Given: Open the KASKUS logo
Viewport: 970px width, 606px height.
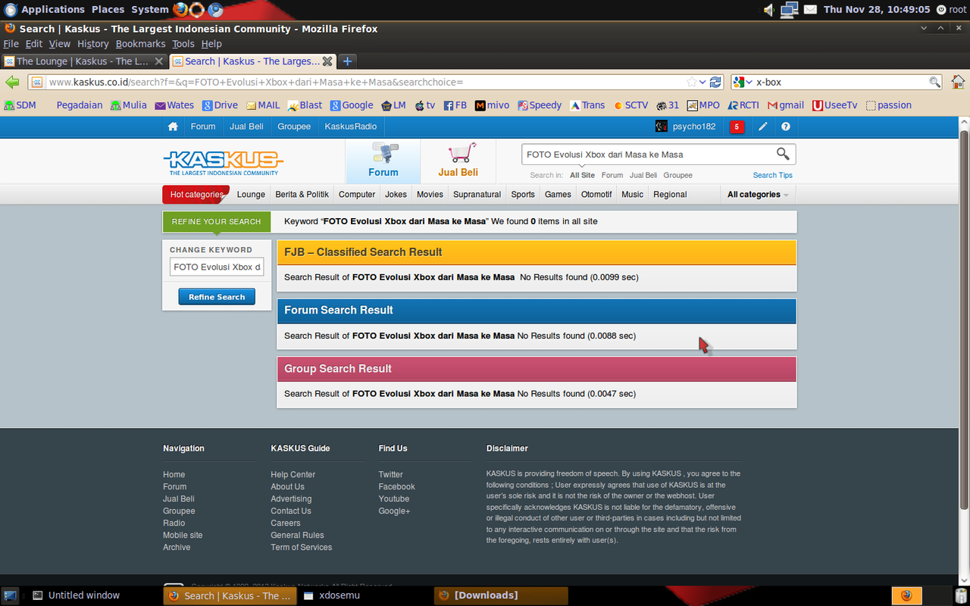Looking at the screenshot, I should [223, 162].
